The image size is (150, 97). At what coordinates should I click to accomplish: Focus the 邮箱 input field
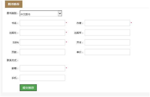pyautogui.click(x=42, y=68)
